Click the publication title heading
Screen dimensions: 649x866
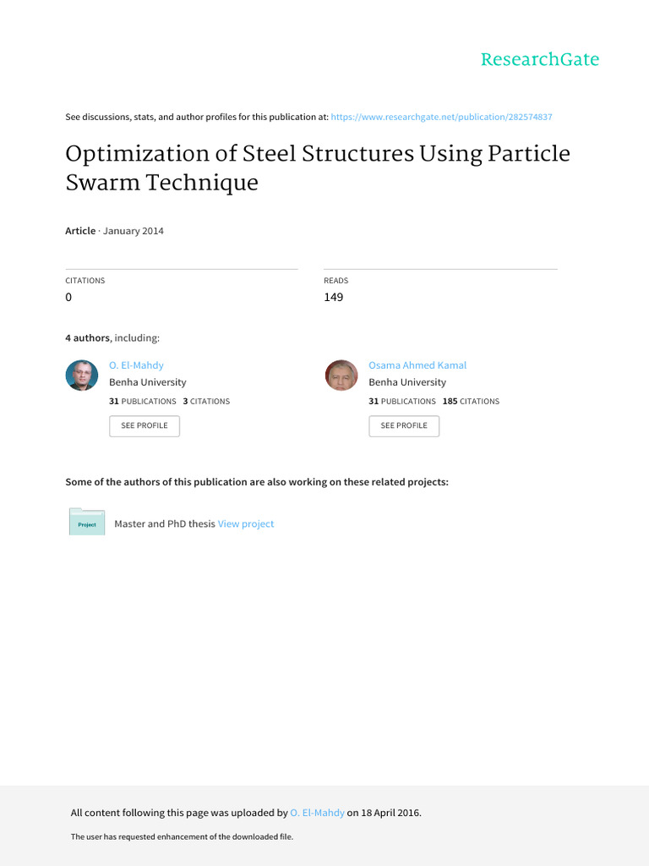(x=318, y=167)
